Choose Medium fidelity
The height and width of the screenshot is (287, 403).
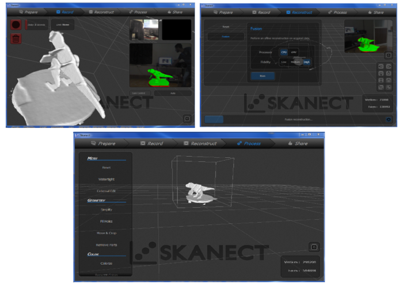[295, 62]
